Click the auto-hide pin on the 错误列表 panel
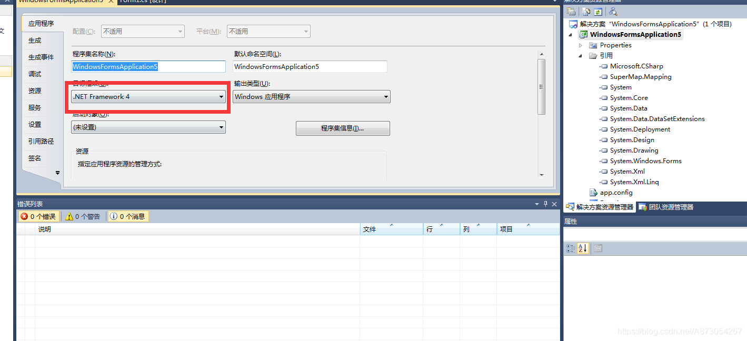The height and width of the screenshot is (341, 747). [545, 204]
